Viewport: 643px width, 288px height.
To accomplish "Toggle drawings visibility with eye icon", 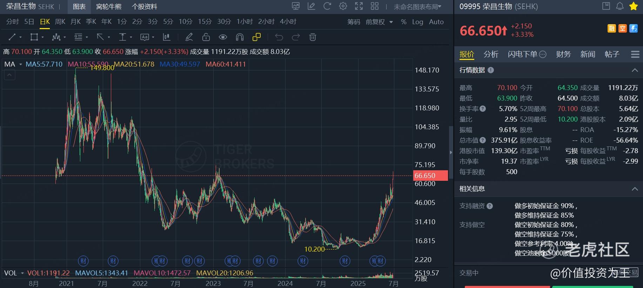I will [223, 37].
